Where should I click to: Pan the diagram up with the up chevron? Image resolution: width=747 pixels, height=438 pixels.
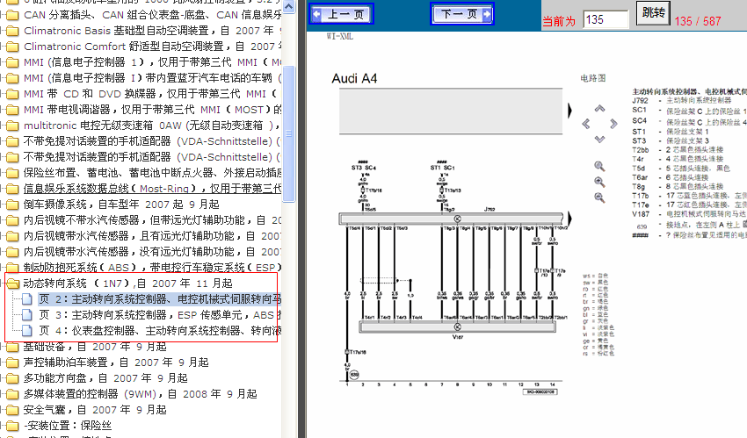coord(599,109)
